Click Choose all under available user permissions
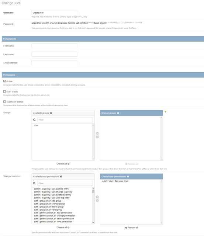204x236 pixels. click(63, 228)
